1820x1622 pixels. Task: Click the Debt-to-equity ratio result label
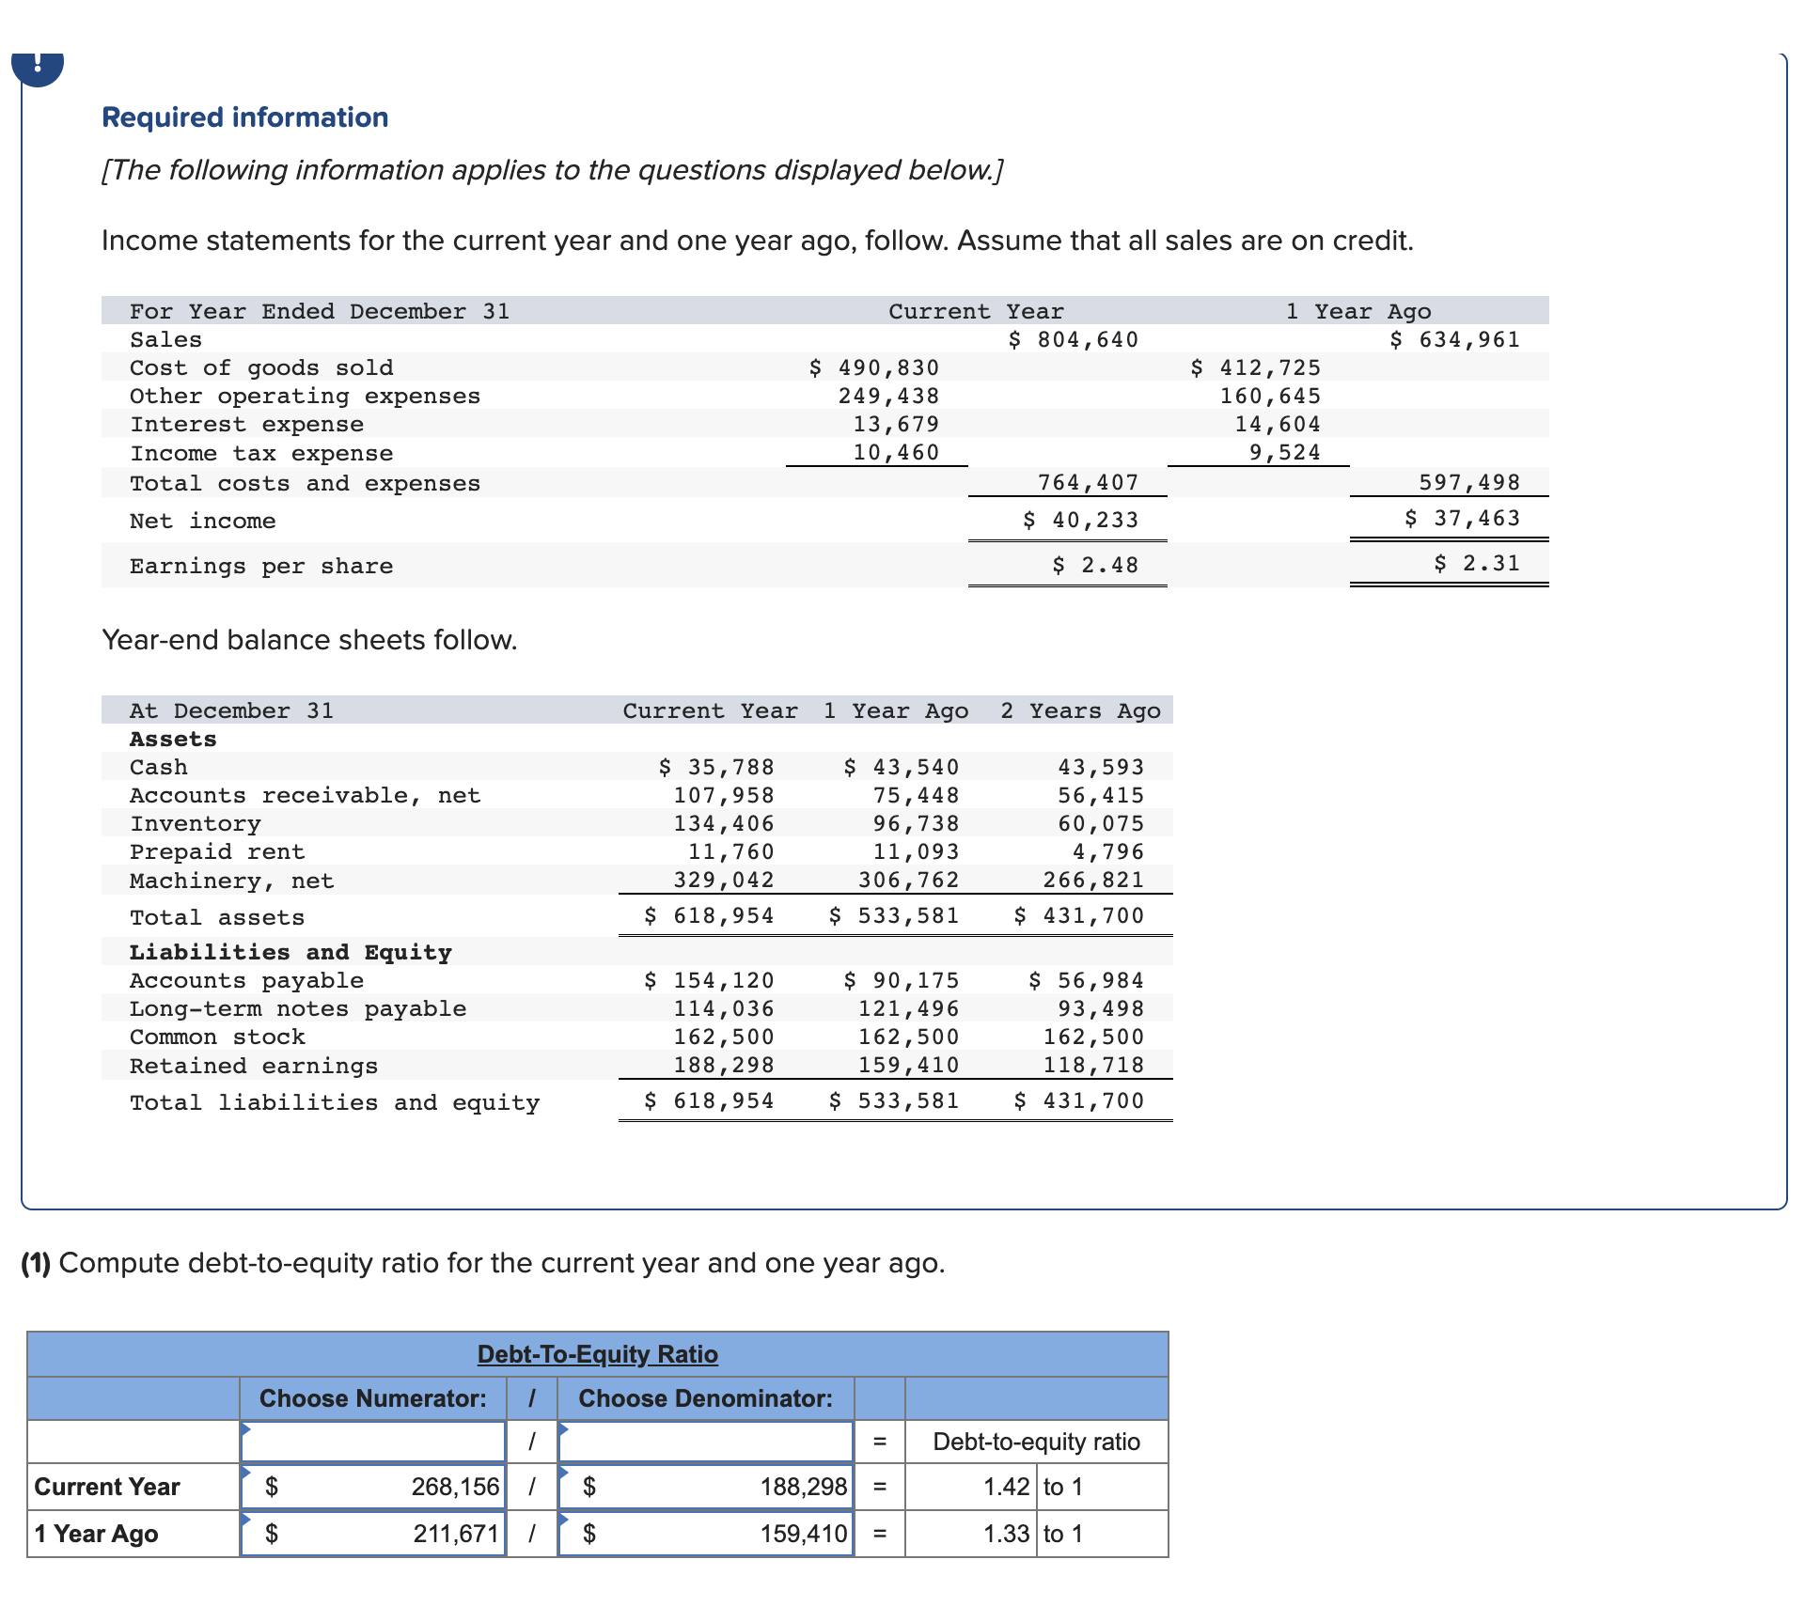[x=1036, y=1442]
